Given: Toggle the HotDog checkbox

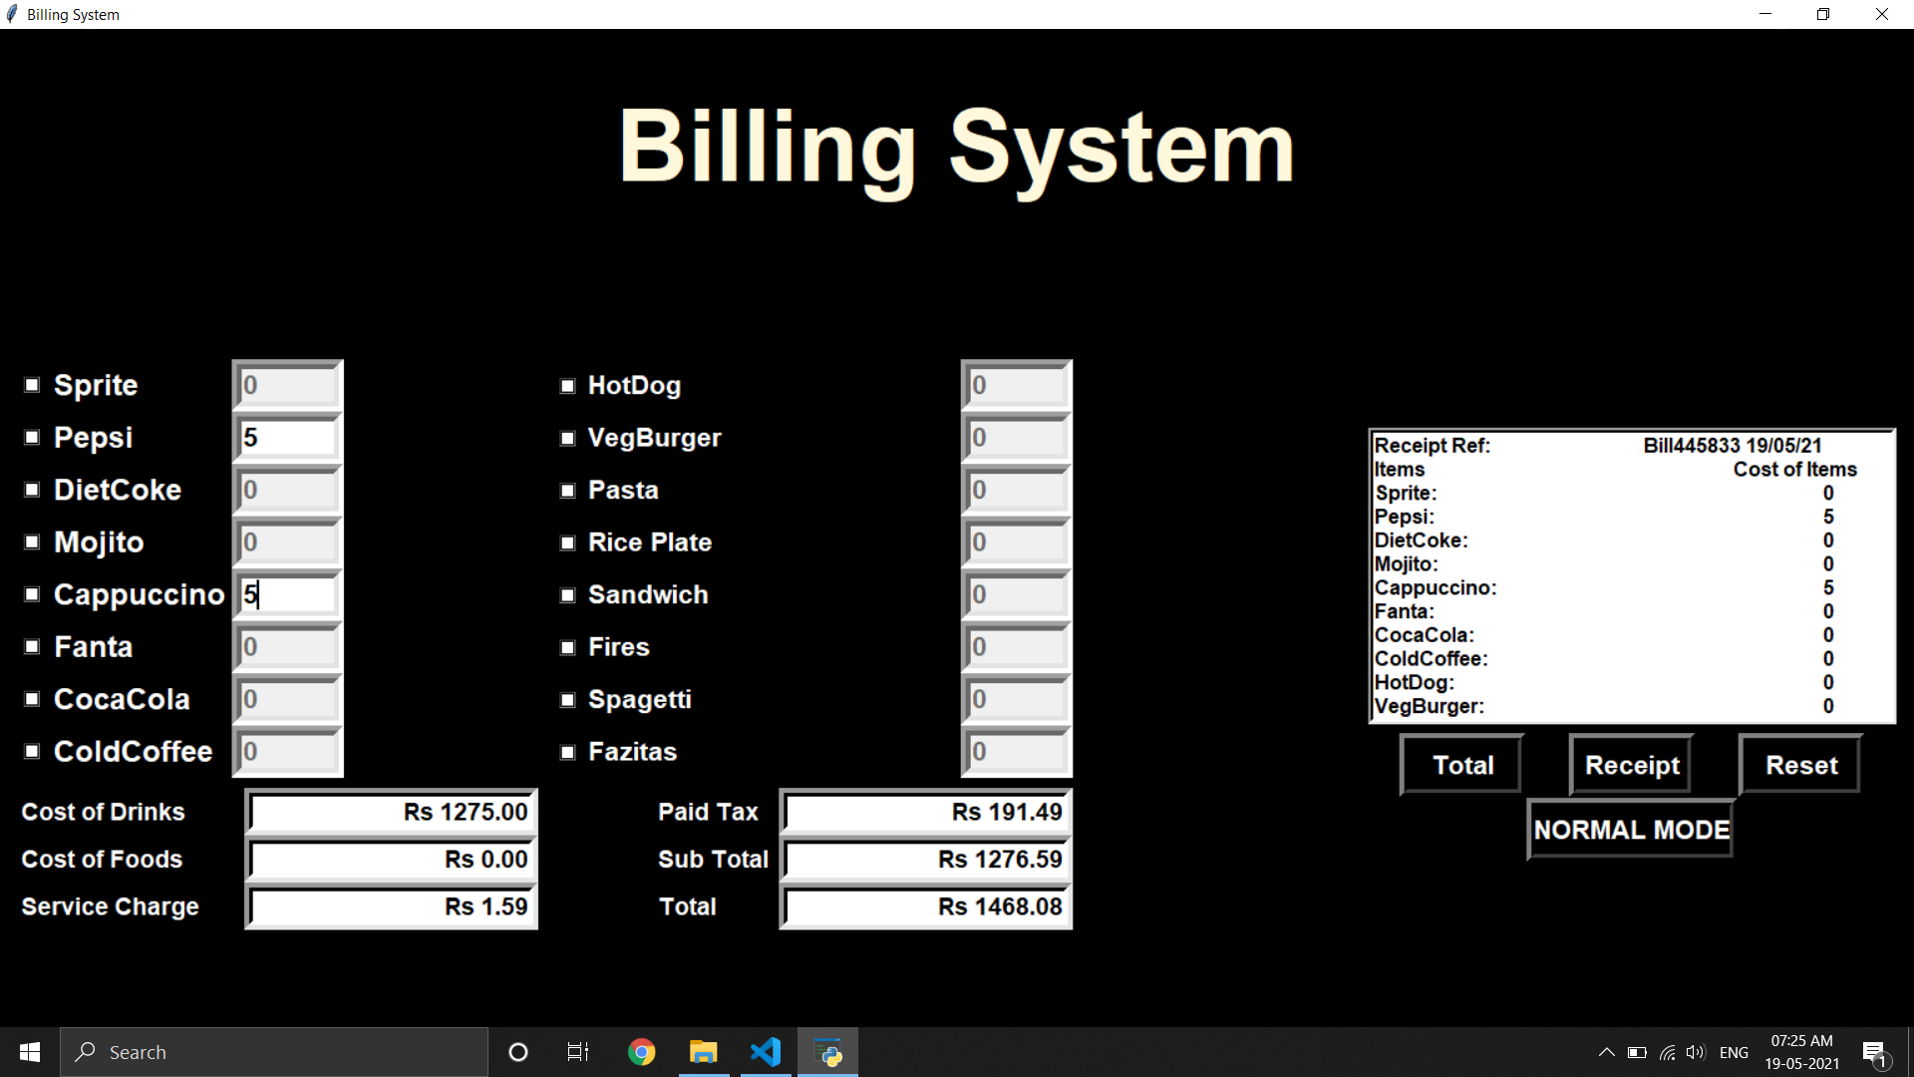Looking at the screenshot, I should pyautogui.click(x=568, y=385).
